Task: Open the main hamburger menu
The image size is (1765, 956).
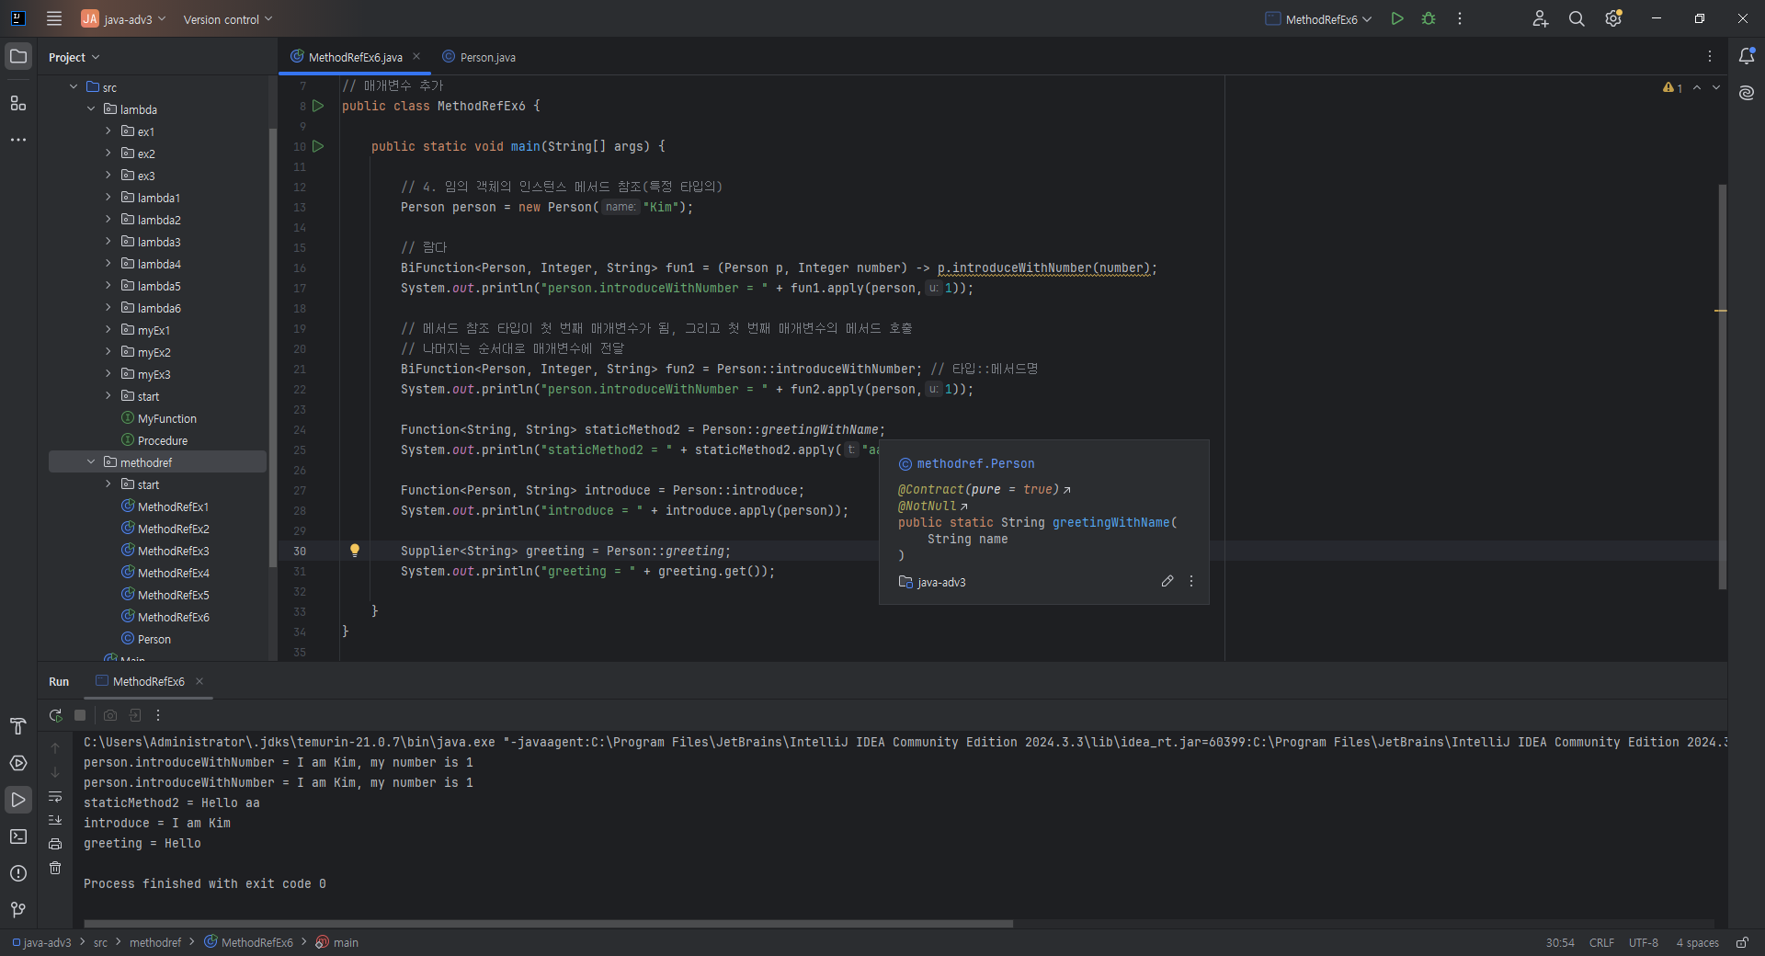Action: click(54, 18)
